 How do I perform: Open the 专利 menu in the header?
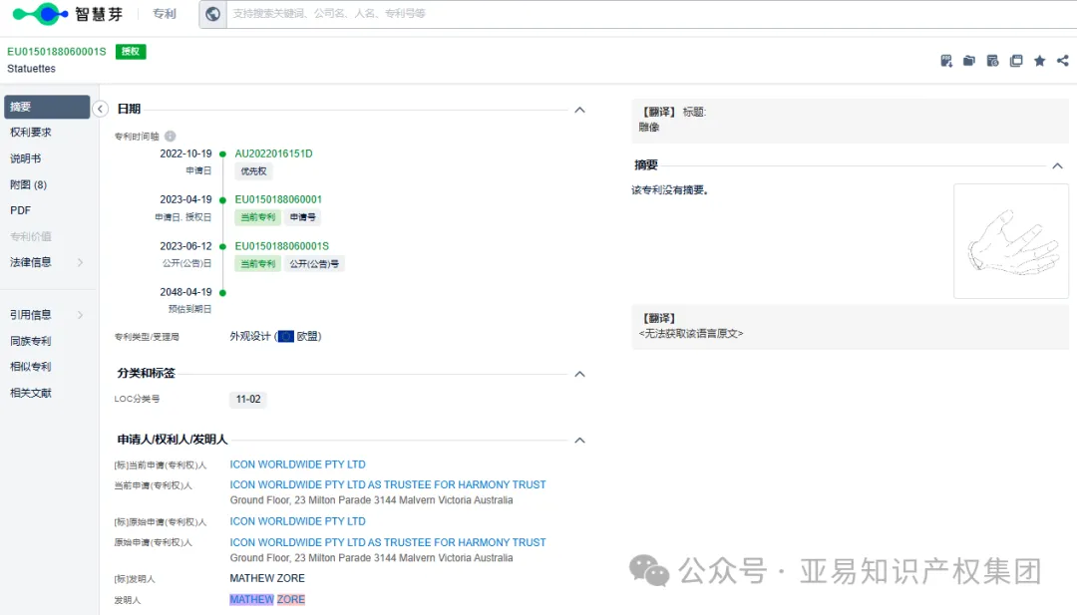(164, 13)
